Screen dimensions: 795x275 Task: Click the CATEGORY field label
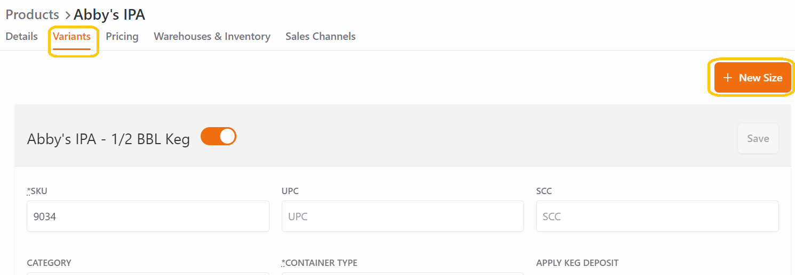tap(49, 263)
